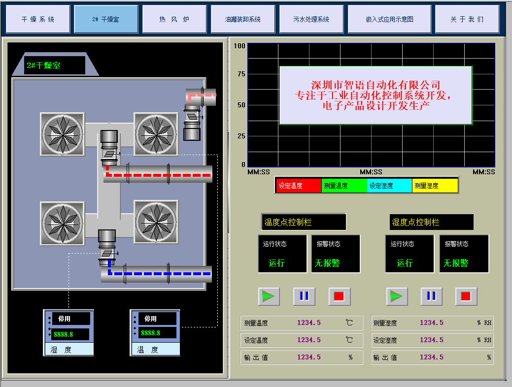
Task: Click the blue dashed humidifying pipe
Action: (157, 273)
